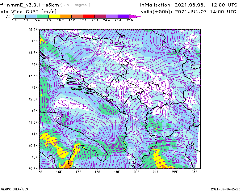The image size is (247, 191).
Task: Click the magenta arrow end of legend
Action: [x=135, y=16]
